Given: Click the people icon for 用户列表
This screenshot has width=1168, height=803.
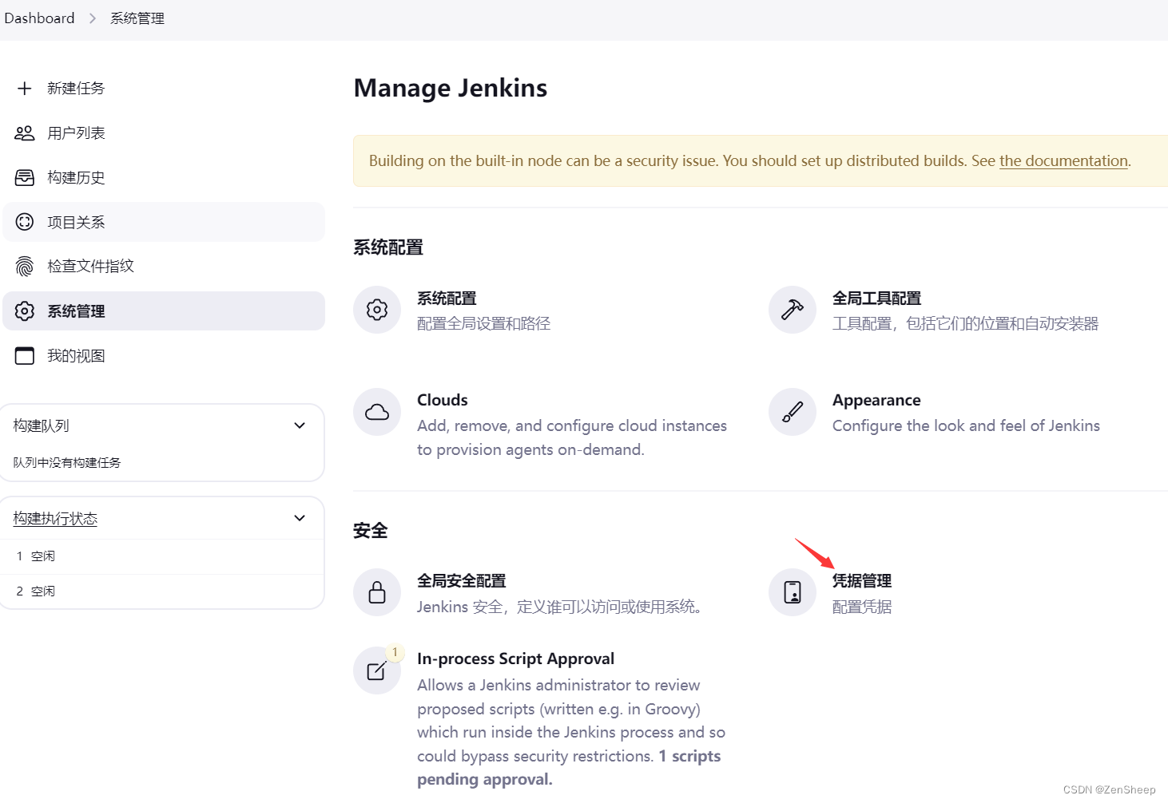Looking at the screenshot, I should [x=25, y=133].
